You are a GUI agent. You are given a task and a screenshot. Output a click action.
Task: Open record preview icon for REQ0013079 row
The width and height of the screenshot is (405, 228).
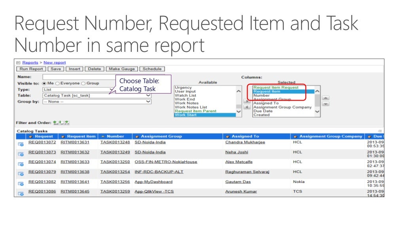click(21, 174)
